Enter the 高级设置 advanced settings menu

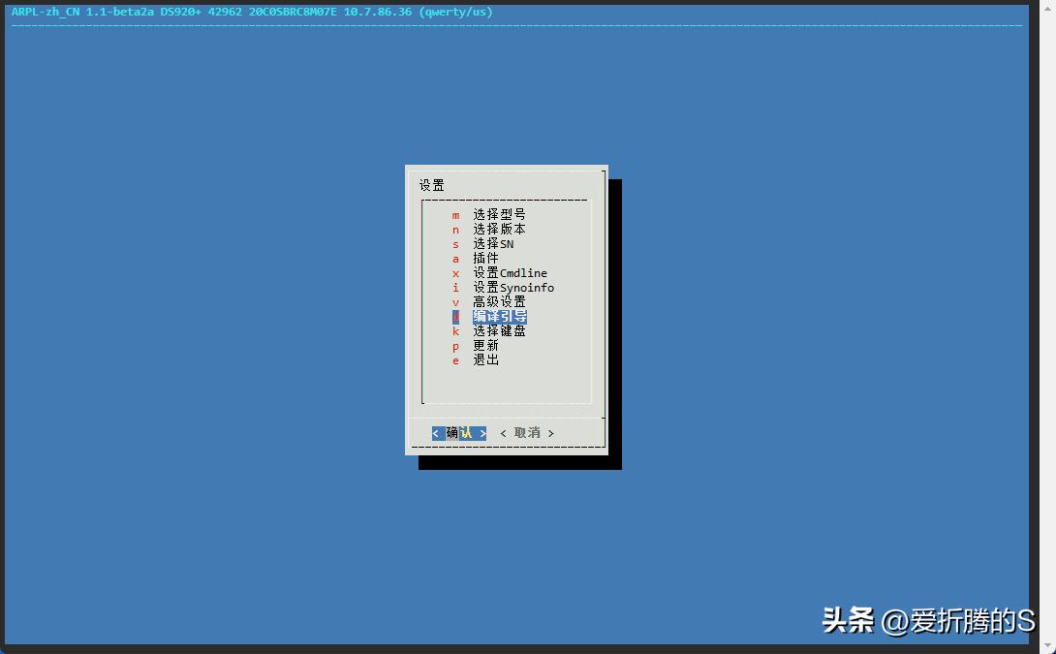[498, 301]
